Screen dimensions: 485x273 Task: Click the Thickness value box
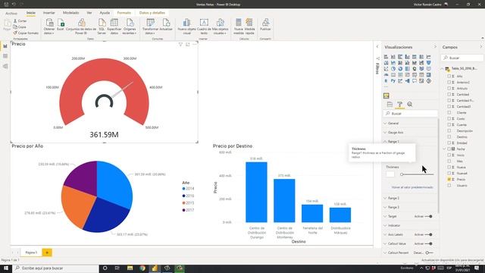point(390,174)
